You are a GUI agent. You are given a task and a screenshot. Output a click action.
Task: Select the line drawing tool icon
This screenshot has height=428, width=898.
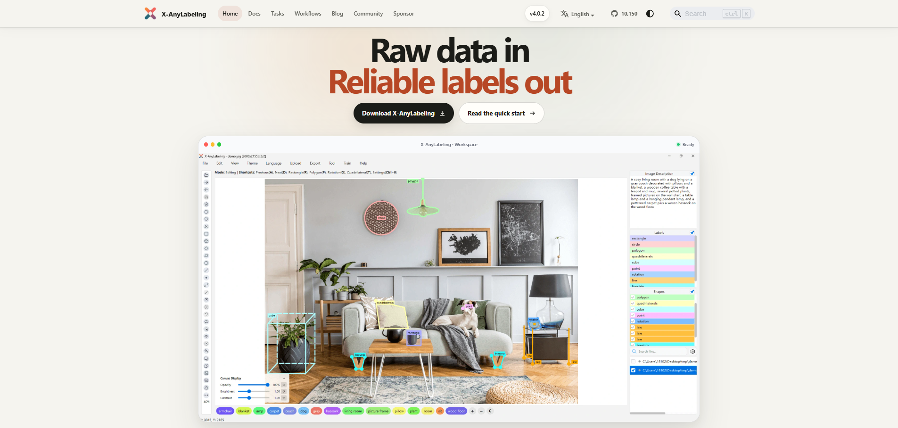206,271
